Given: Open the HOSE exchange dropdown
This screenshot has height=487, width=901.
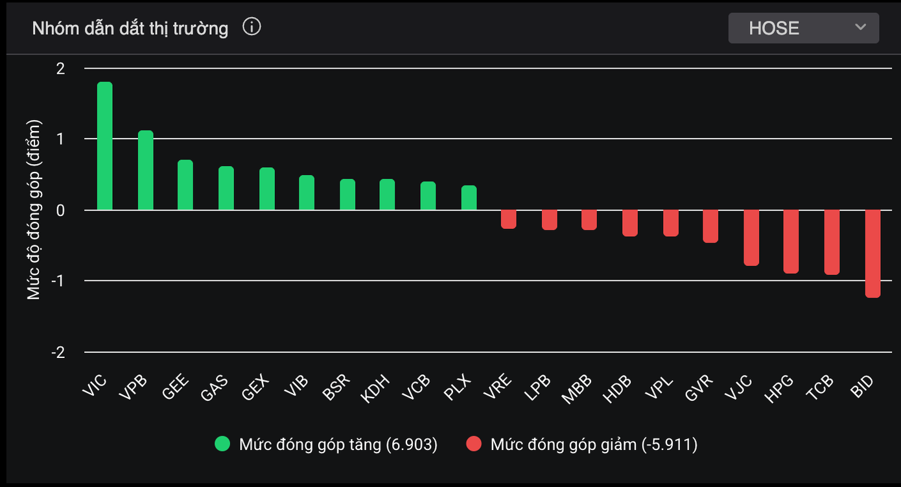Looking at the screenshot, I should 803,28.
